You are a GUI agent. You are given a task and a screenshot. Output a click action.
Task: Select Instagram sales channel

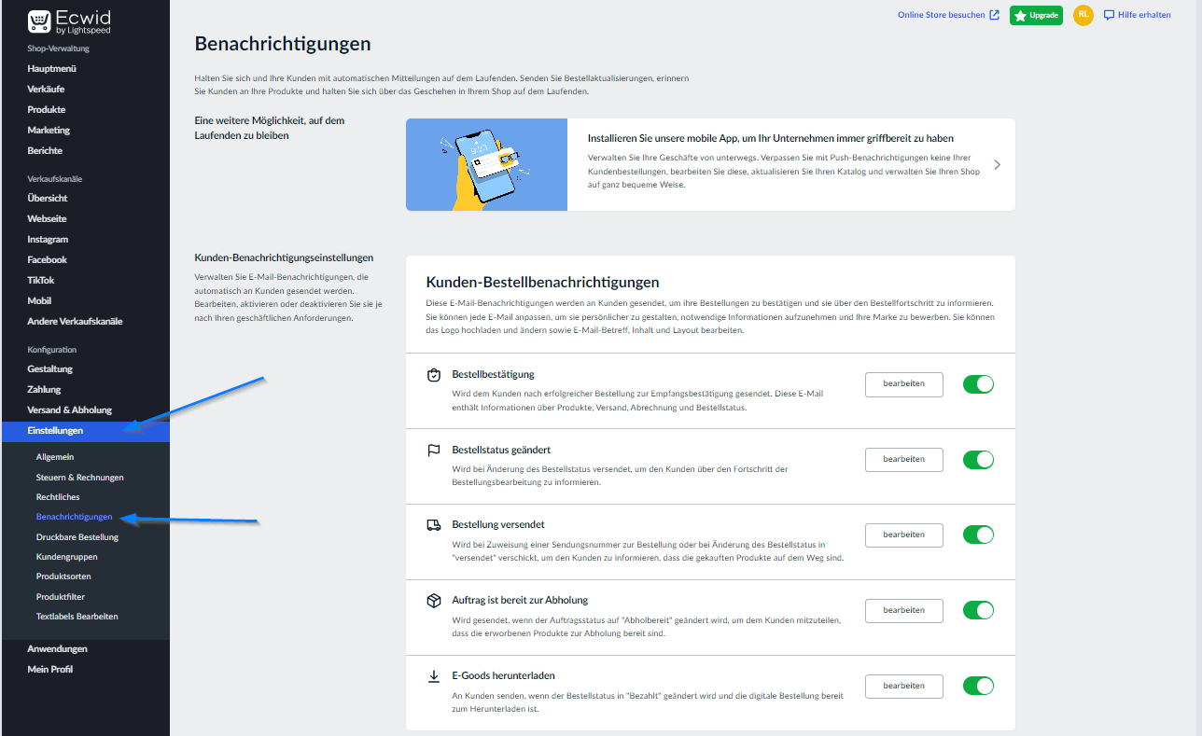click(48, 240)
